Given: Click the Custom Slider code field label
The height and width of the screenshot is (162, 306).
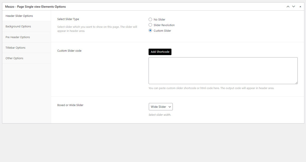Looking at the screenshot, I should (x=69, y=51).
